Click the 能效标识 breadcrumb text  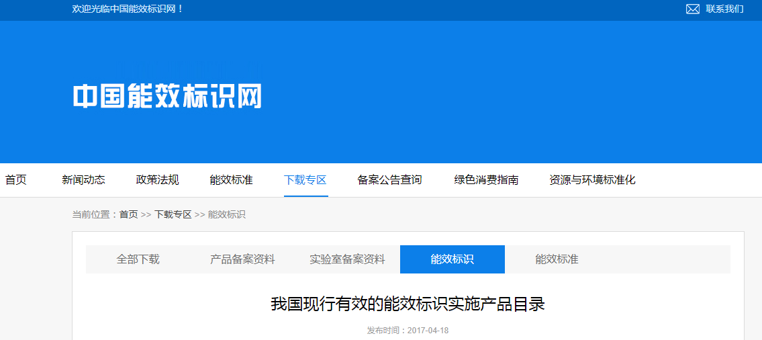227,214
